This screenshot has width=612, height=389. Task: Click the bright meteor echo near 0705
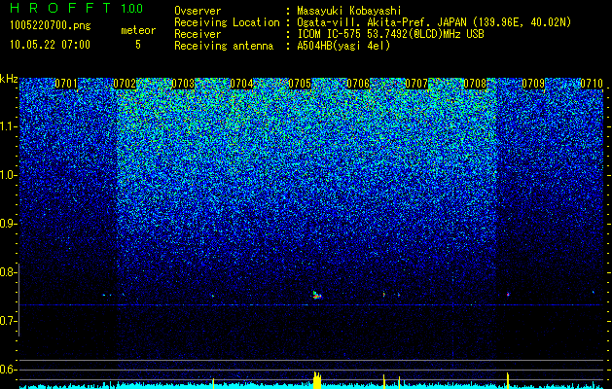point(317,295)
